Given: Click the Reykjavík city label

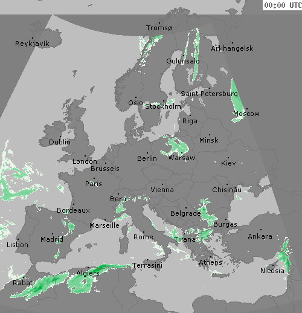Looking at the screenshot, I should pos(32,44).
